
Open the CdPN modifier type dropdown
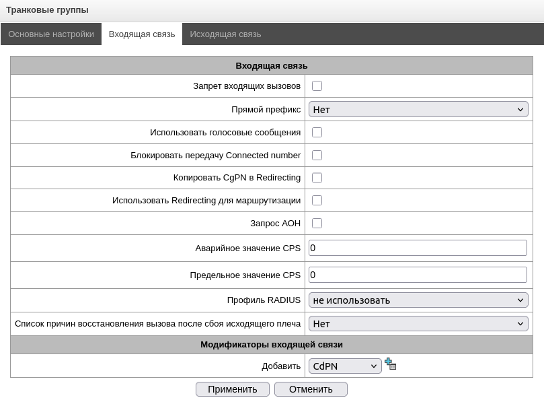(x=345, y=366)
